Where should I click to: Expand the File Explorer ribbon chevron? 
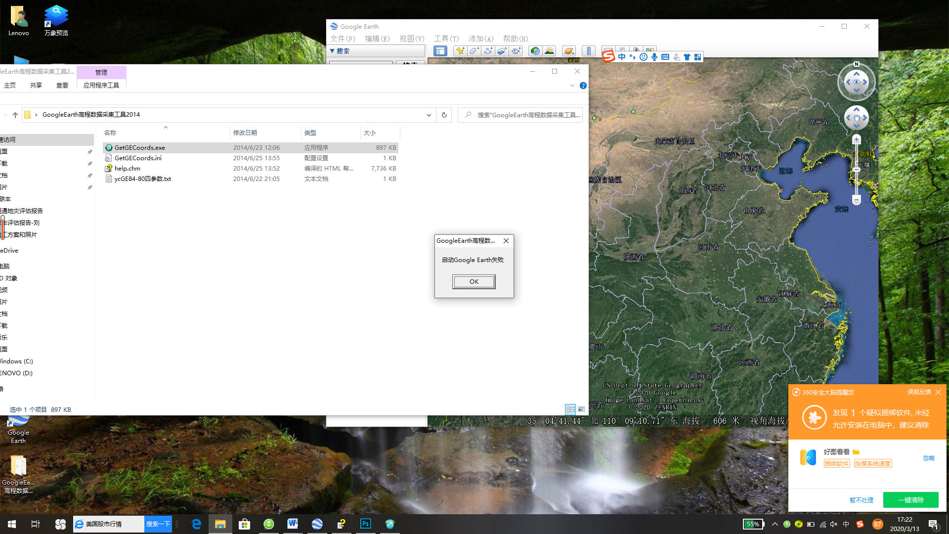pos(572,86)
